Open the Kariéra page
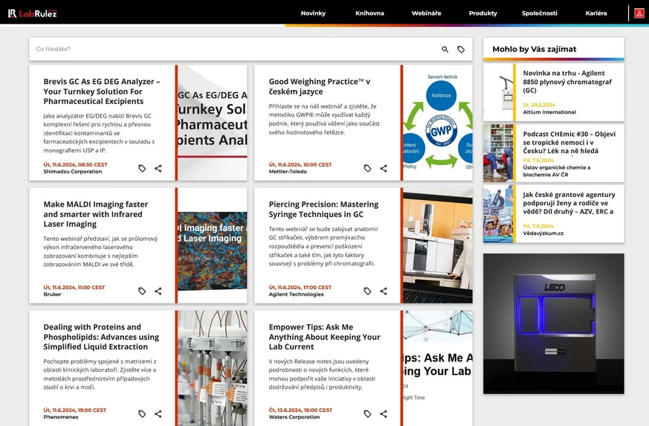 tap(596, 13)
